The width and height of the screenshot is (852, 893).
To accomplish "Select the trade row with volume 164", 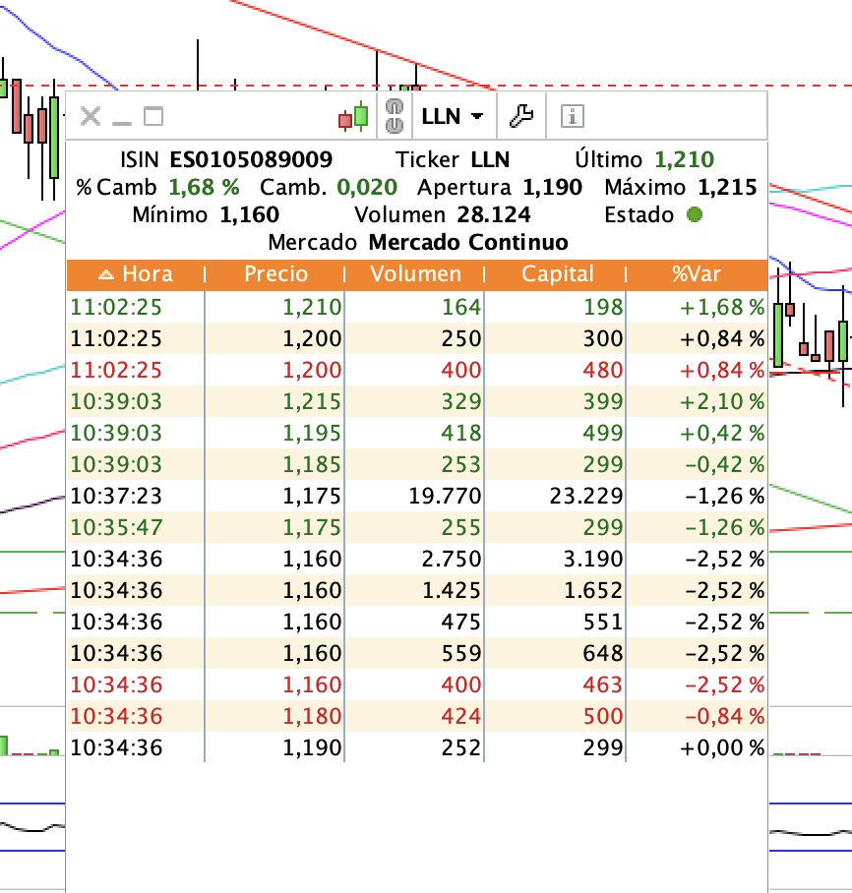I will click(416, 307).
